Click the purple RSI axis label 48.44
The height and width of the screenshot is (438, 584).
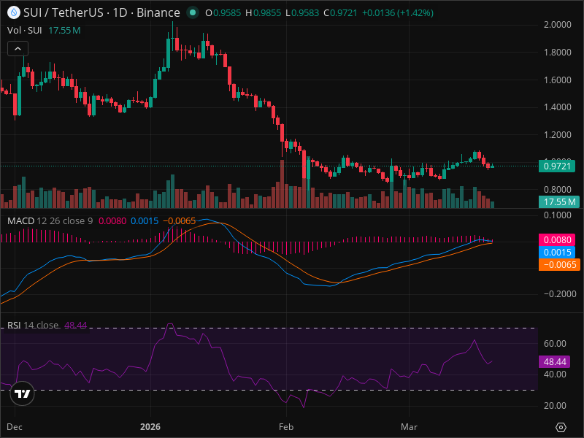click(x=554, y=361)
